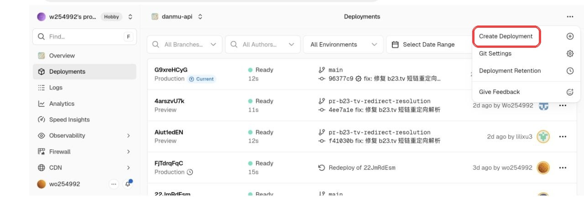Click the Observability eye icon
This screenshot has width=584, height=199.
tap(42, 135)
